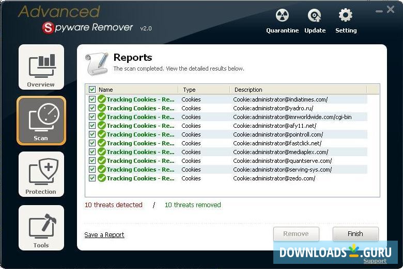Viewport: 403px width, 269px height.
Task: Open the Quarantine section
Action: tap(282, 21)
